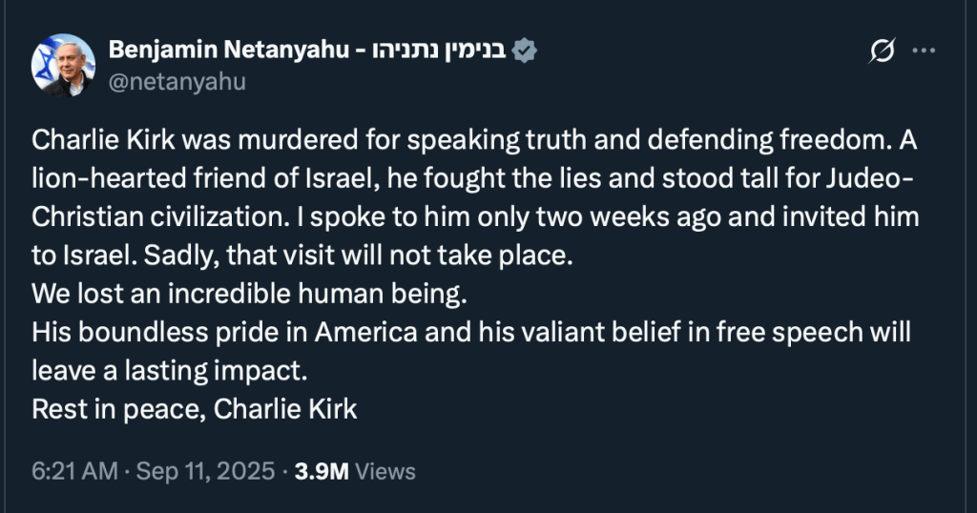Open the @netanyahu handle link

point(177,82)
